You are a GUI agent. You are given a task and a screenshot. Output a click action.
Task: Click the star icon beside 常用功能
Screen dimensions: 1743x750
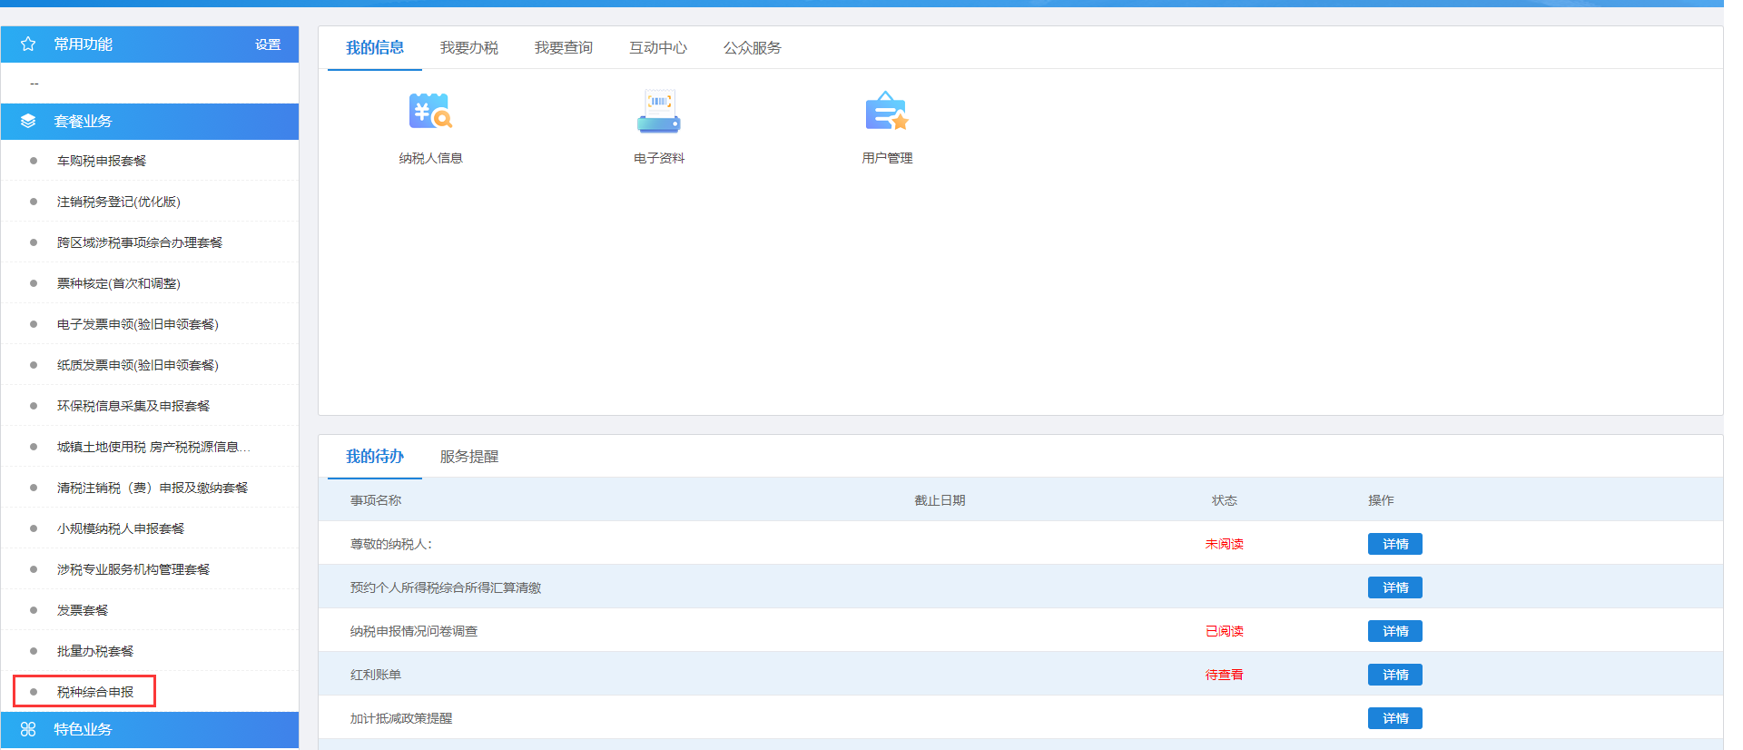tap(28, 44)
